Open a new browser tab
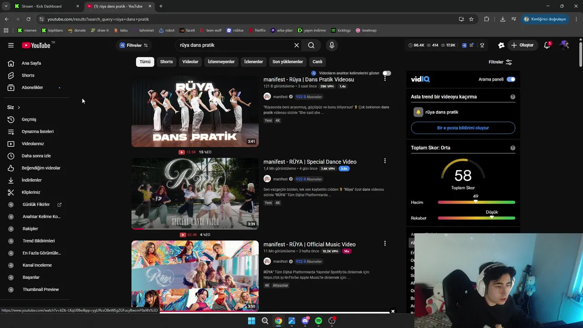Image resolution: width=583 pixels, height=328 pixels. tap(161, 6)
